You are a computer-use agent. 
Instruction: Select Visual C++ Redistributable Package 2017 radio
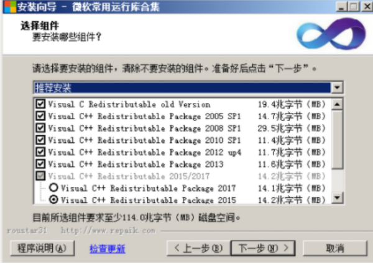(53, 187)
